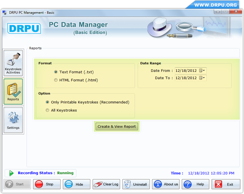
Task: Open About us information
Action: click(166, 184)
